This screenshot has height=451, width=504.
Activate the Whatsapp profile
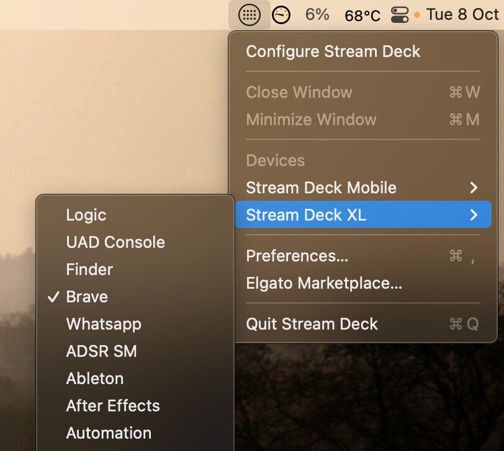coord(104,324)
